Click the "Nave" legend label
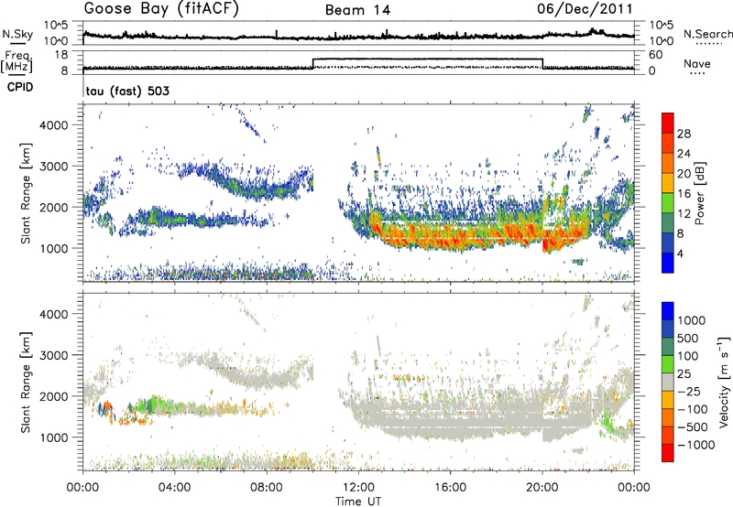This screenshot has height=507, width=733. pyautogui.click(x=697, y=63)
